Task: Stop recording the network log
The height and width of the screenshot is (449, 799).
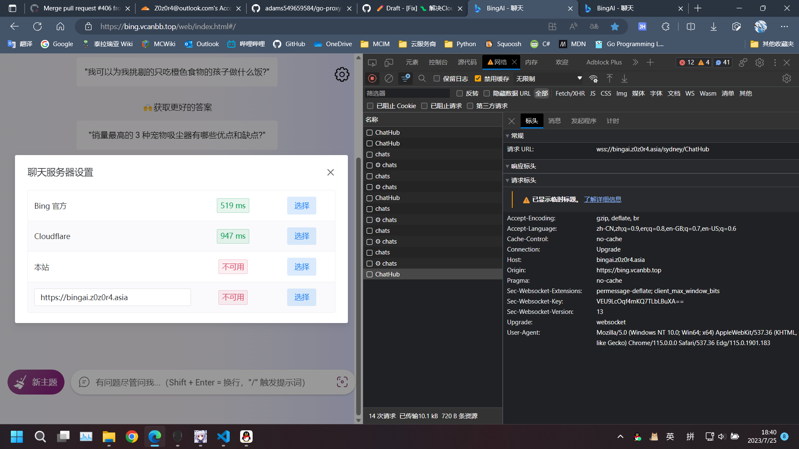Action: pos(372,78)
